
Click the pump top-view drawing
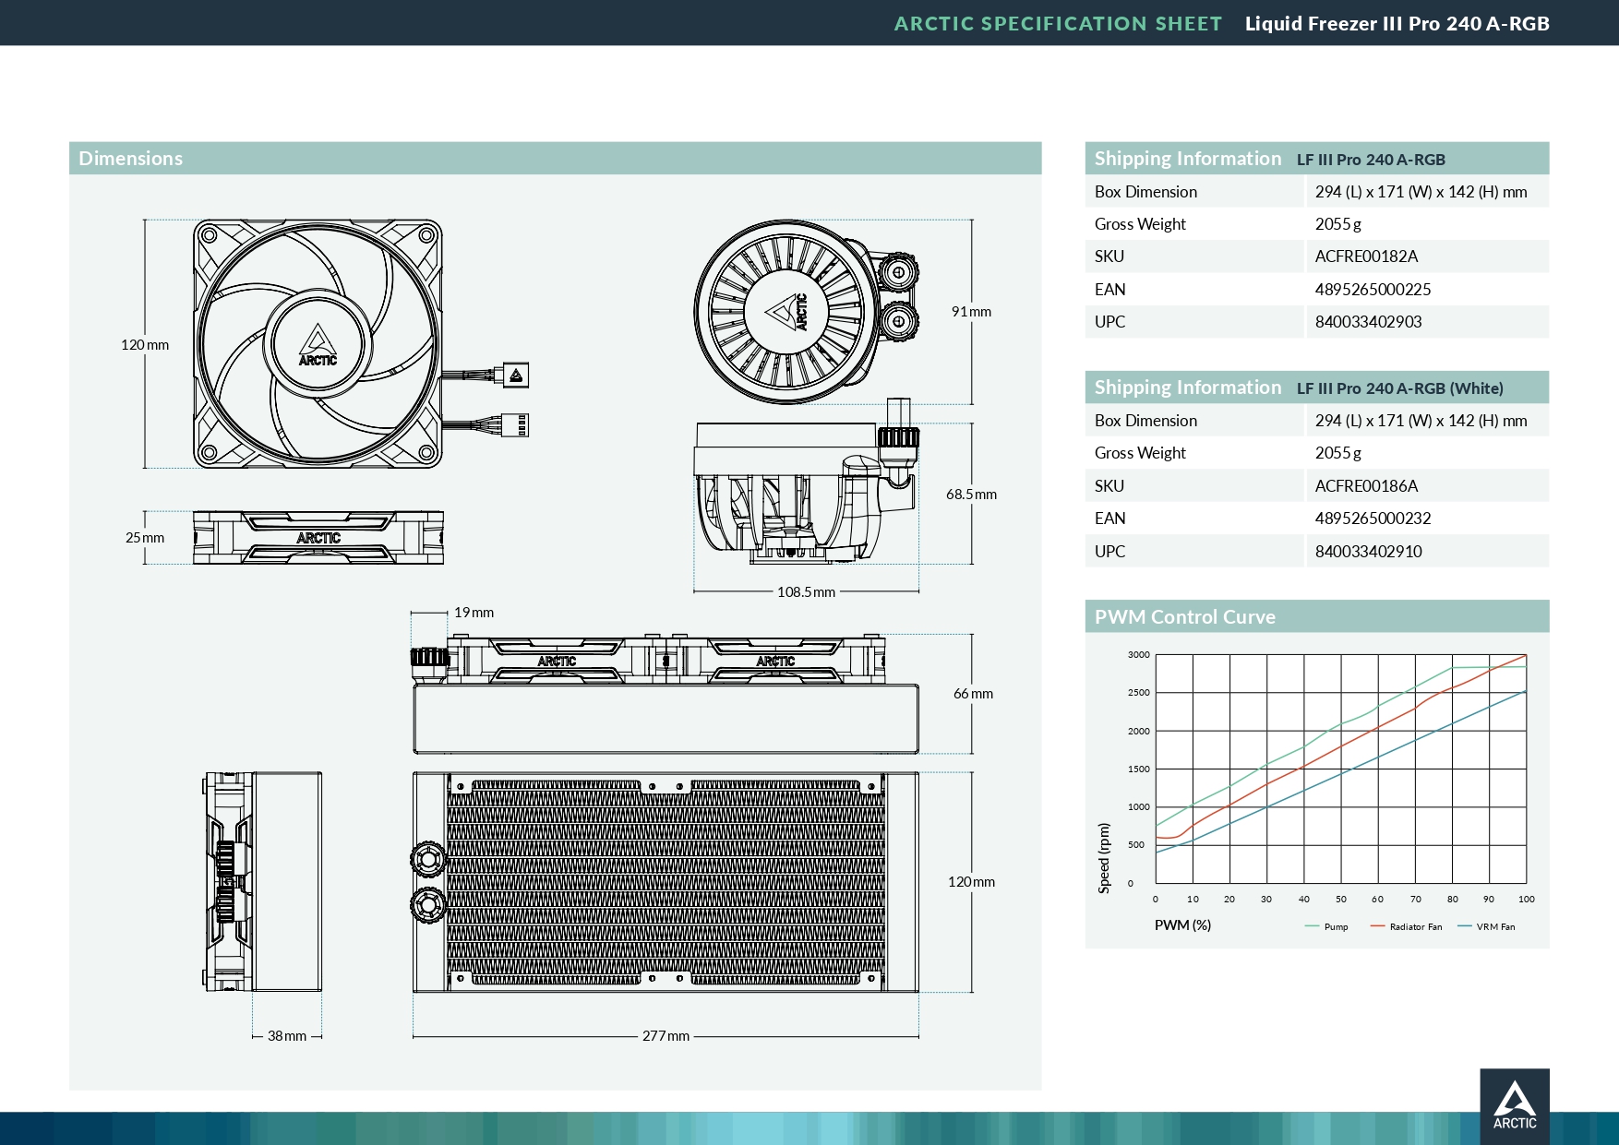click(x=806, y=312)
